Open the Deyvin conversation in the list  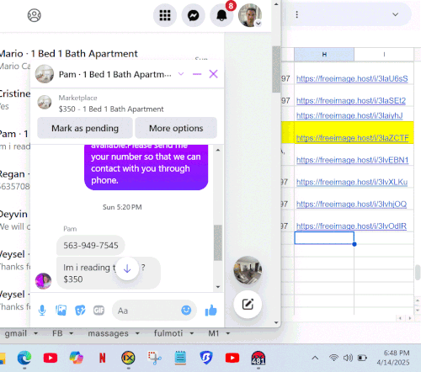[x=15, y=220]
